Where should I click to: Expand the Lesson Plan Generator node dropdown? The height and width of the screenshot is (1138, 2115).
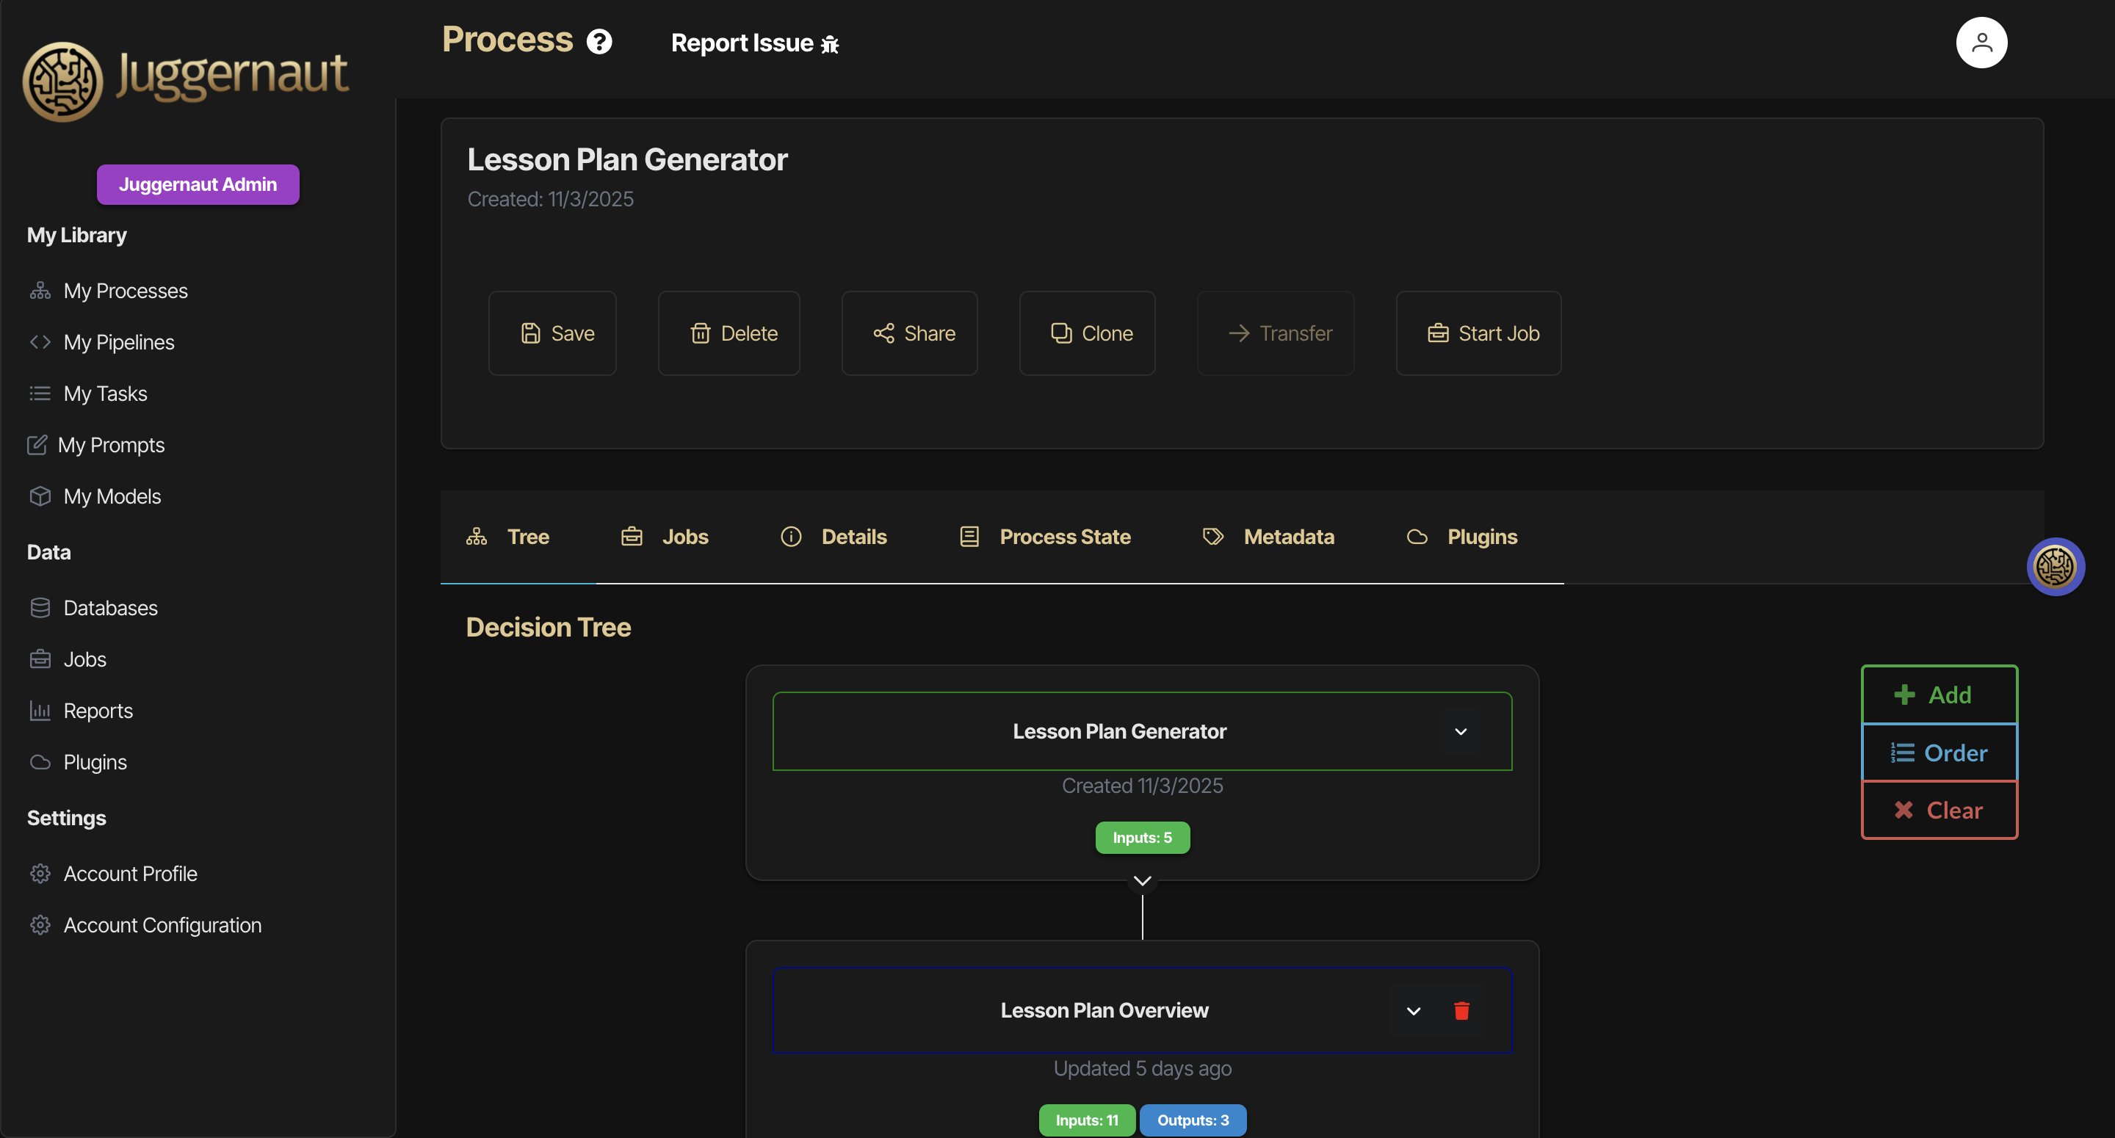pos(1461,731)
